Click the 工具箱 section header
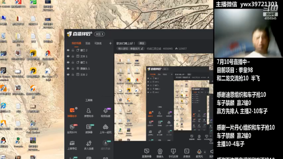 click(x=89, y=100)
